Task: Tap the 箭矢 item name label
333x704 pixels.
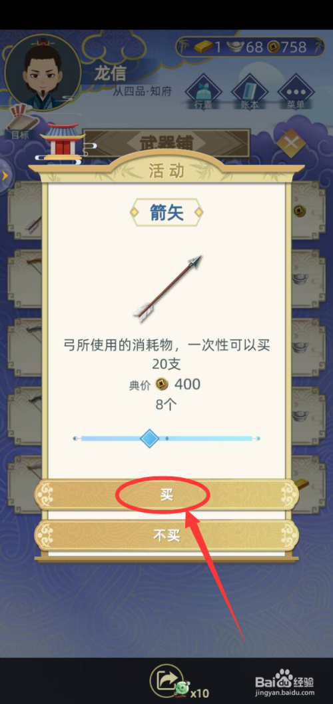Action: click(x=166, y=213)
